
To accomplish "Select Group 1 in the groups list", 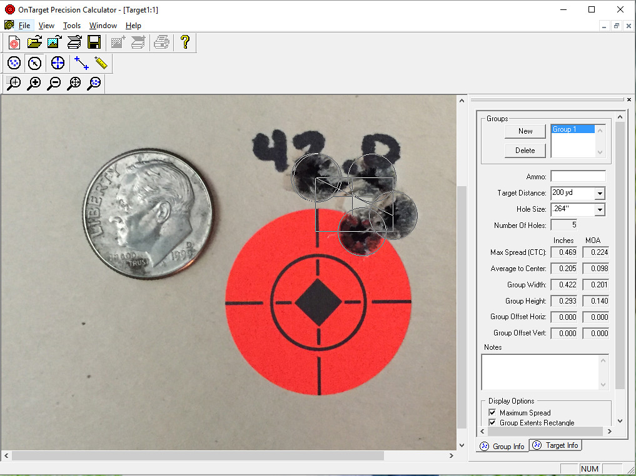I will tap(573, 129).
